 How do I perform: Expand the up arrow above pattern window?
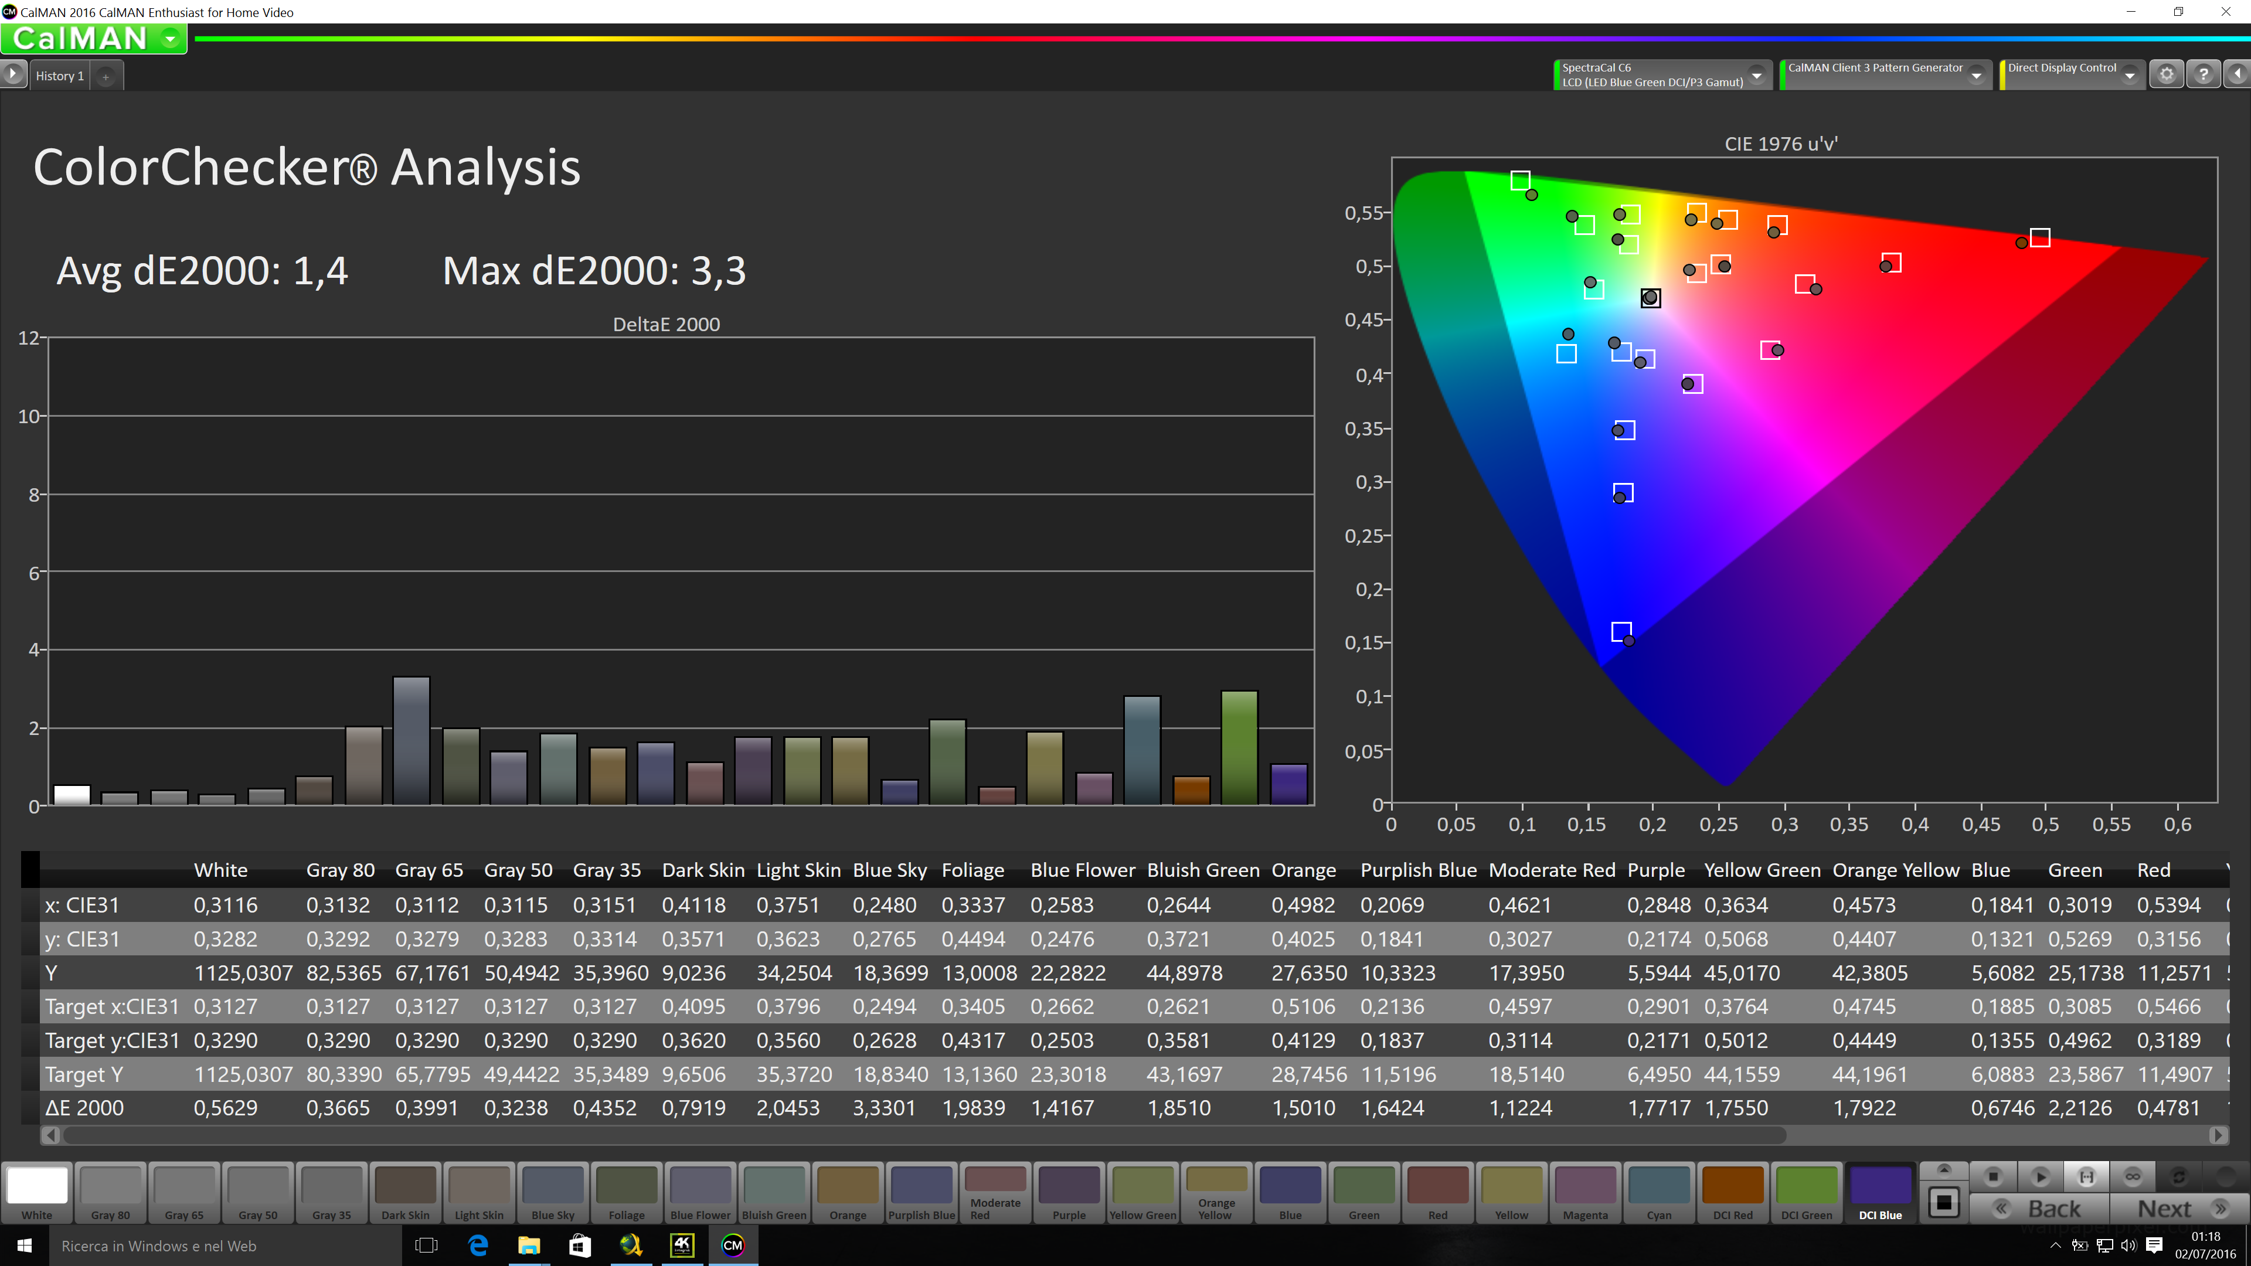pos(1943,1169)
